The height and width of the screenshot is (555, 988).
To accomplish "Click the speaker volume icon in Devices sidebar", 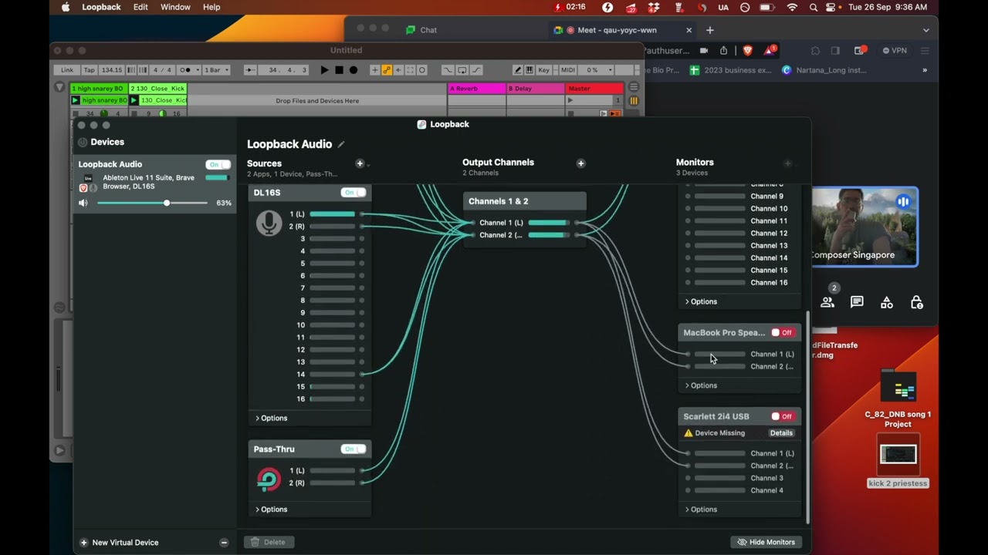I will pyautogui.click(x=83, y=203).
